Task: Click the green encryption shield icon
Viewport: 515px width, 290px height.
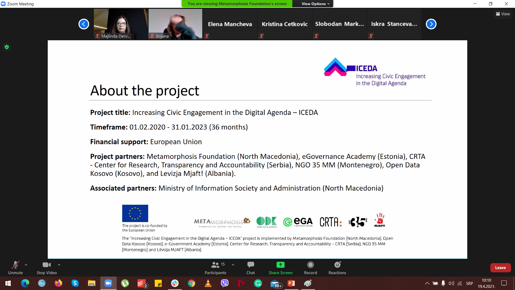Action: (x=7, y=47)
